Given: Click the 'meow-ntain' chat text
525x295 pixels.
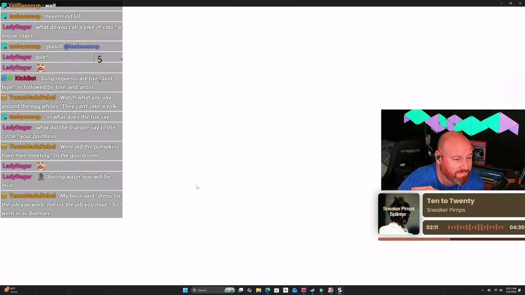Looking at the screenshot, I should click(17, 36).
